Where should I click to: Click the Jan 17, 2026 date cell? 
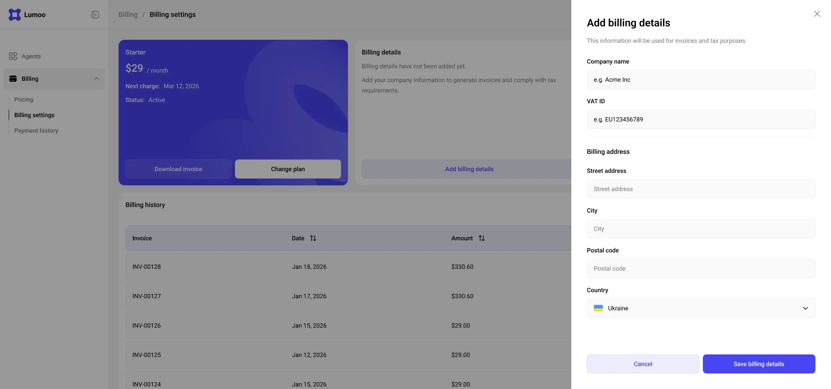[309, 296]
